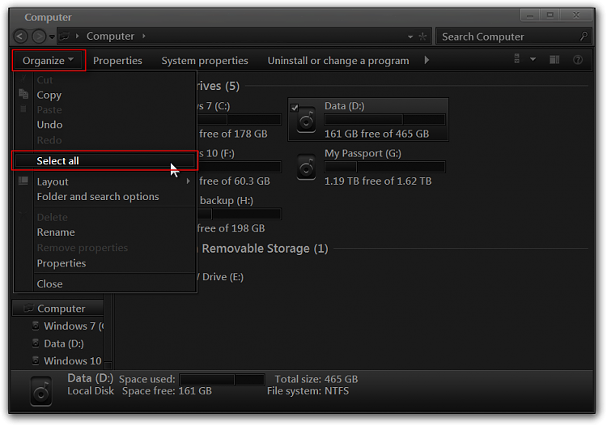
Task: Click 161 GB free of 465 GB text
Action: tap(376, 134)
